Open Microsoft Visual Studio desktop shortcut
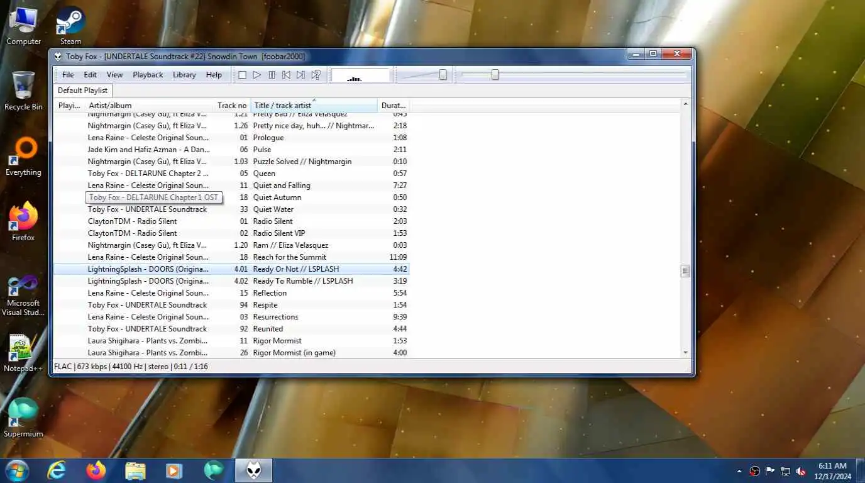Viewport: 865px width, 483px height. [23, 295]
